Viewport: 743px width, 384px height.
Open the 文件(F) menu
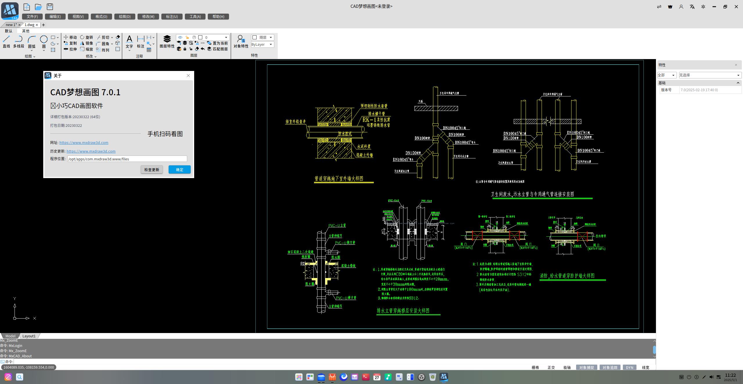pyautogui.click(x=32, y=17)
